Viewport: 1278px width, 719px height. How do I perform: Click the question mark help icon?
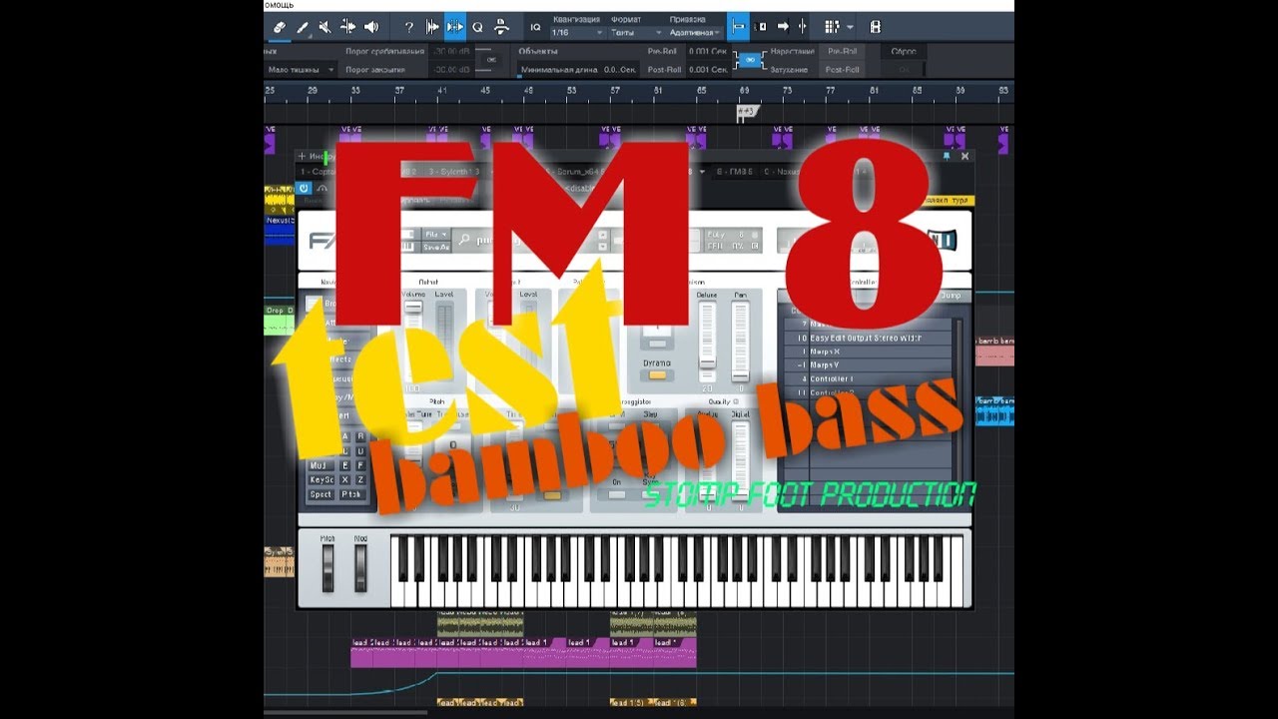[x=408, y=27]
